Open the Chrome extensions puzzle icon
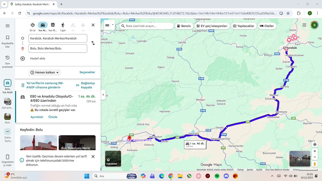The image size is (322, 181). [x=299, y=13]
